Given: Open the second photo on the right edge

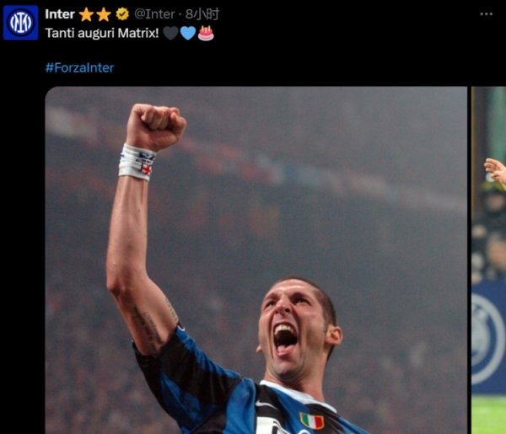Looking at the screenshot, I should click(x=488, y=260).
